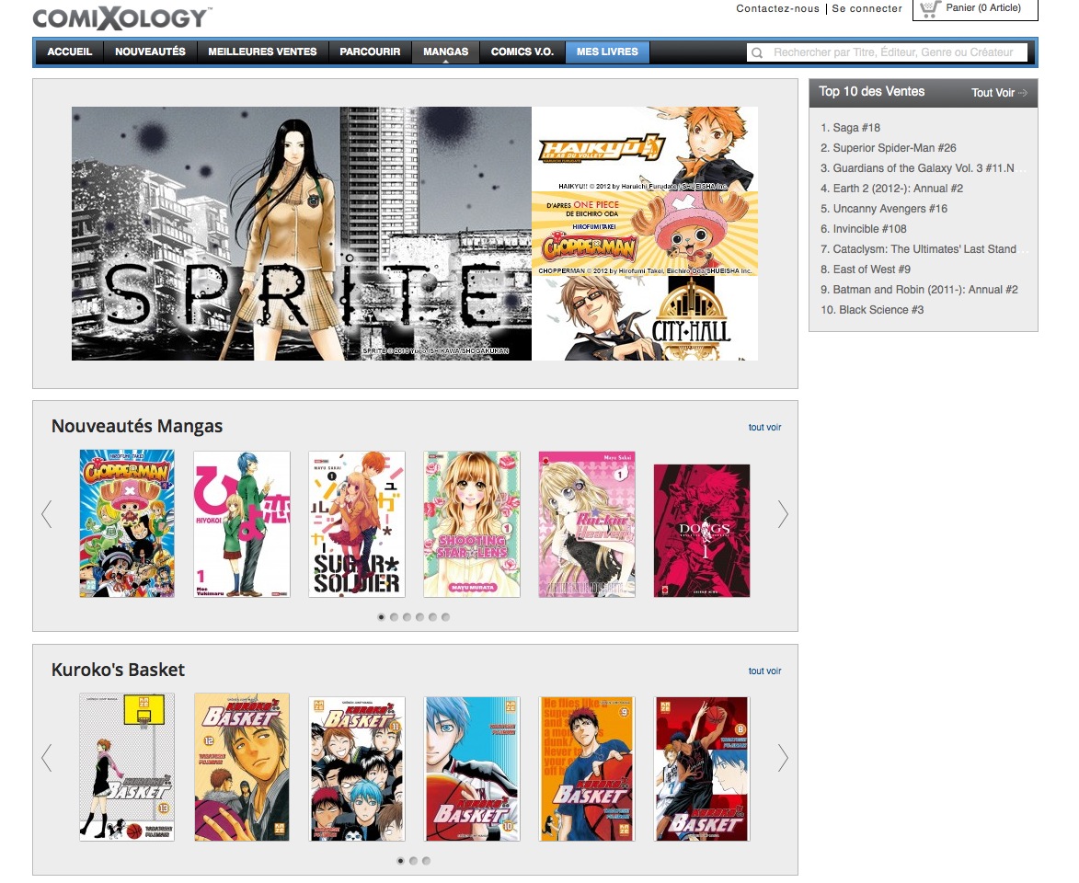Open the Hiyokoi volume 1 cover
This screenshot has width=1079, height=883.
242,523
